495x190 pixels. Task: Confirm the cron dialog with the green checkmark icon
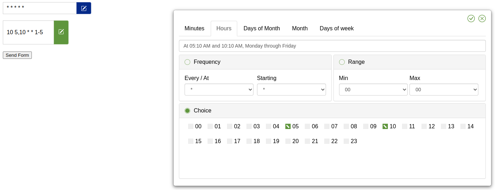(x=471, y=18)
